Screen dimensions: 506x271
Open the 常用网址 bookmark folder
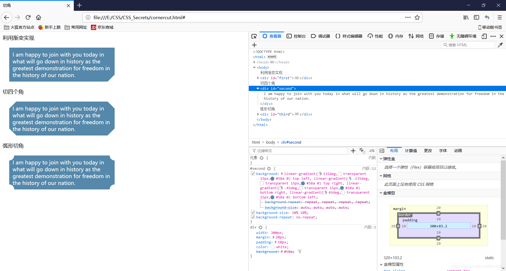pos(76,27)
